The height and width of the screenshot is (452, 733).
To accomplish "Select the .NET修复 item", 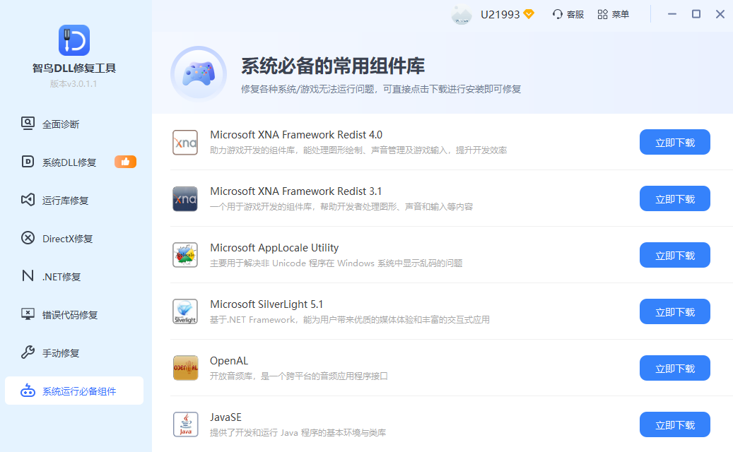I will [x=74, y=276].
